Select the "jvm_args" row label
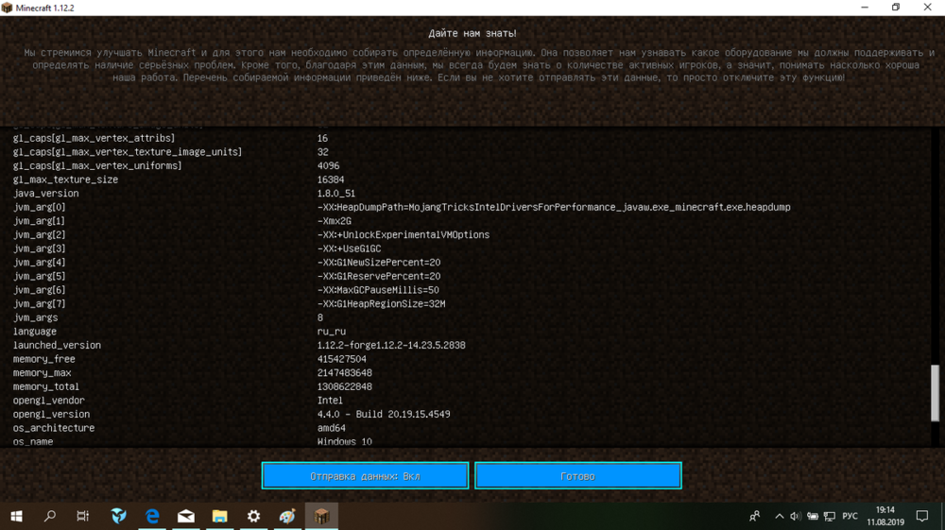Screen dimensions: 945x530 point(36,317)
